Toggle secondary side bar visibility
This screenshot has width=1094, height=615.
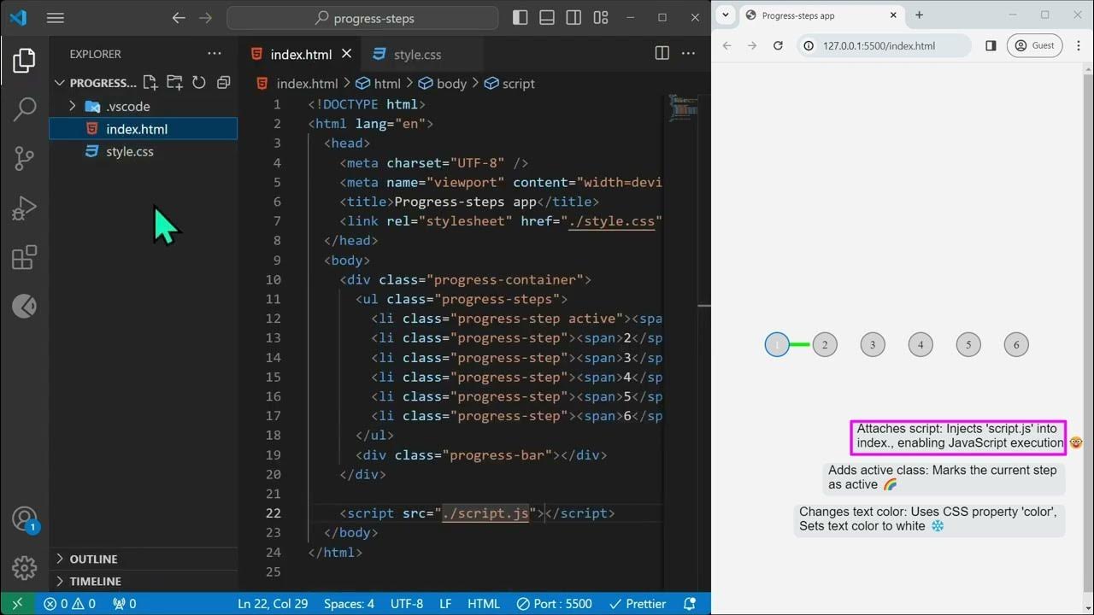tap(573, 17)
